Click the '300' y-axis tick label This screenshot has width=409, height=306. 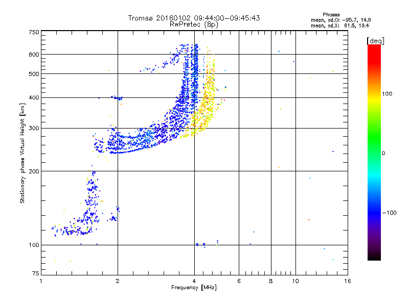pos(34,129)
